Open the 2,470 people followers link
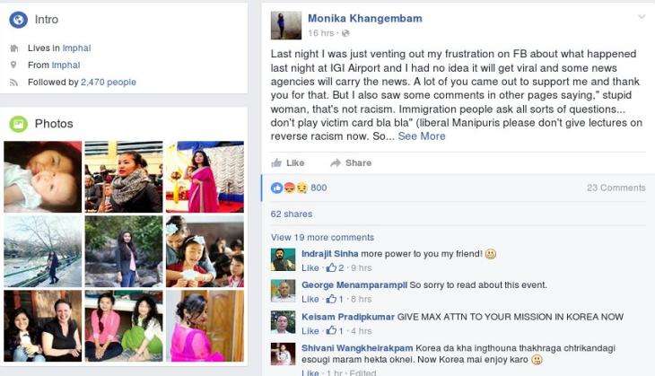This screenshot has height=376, width=655. 109,82
